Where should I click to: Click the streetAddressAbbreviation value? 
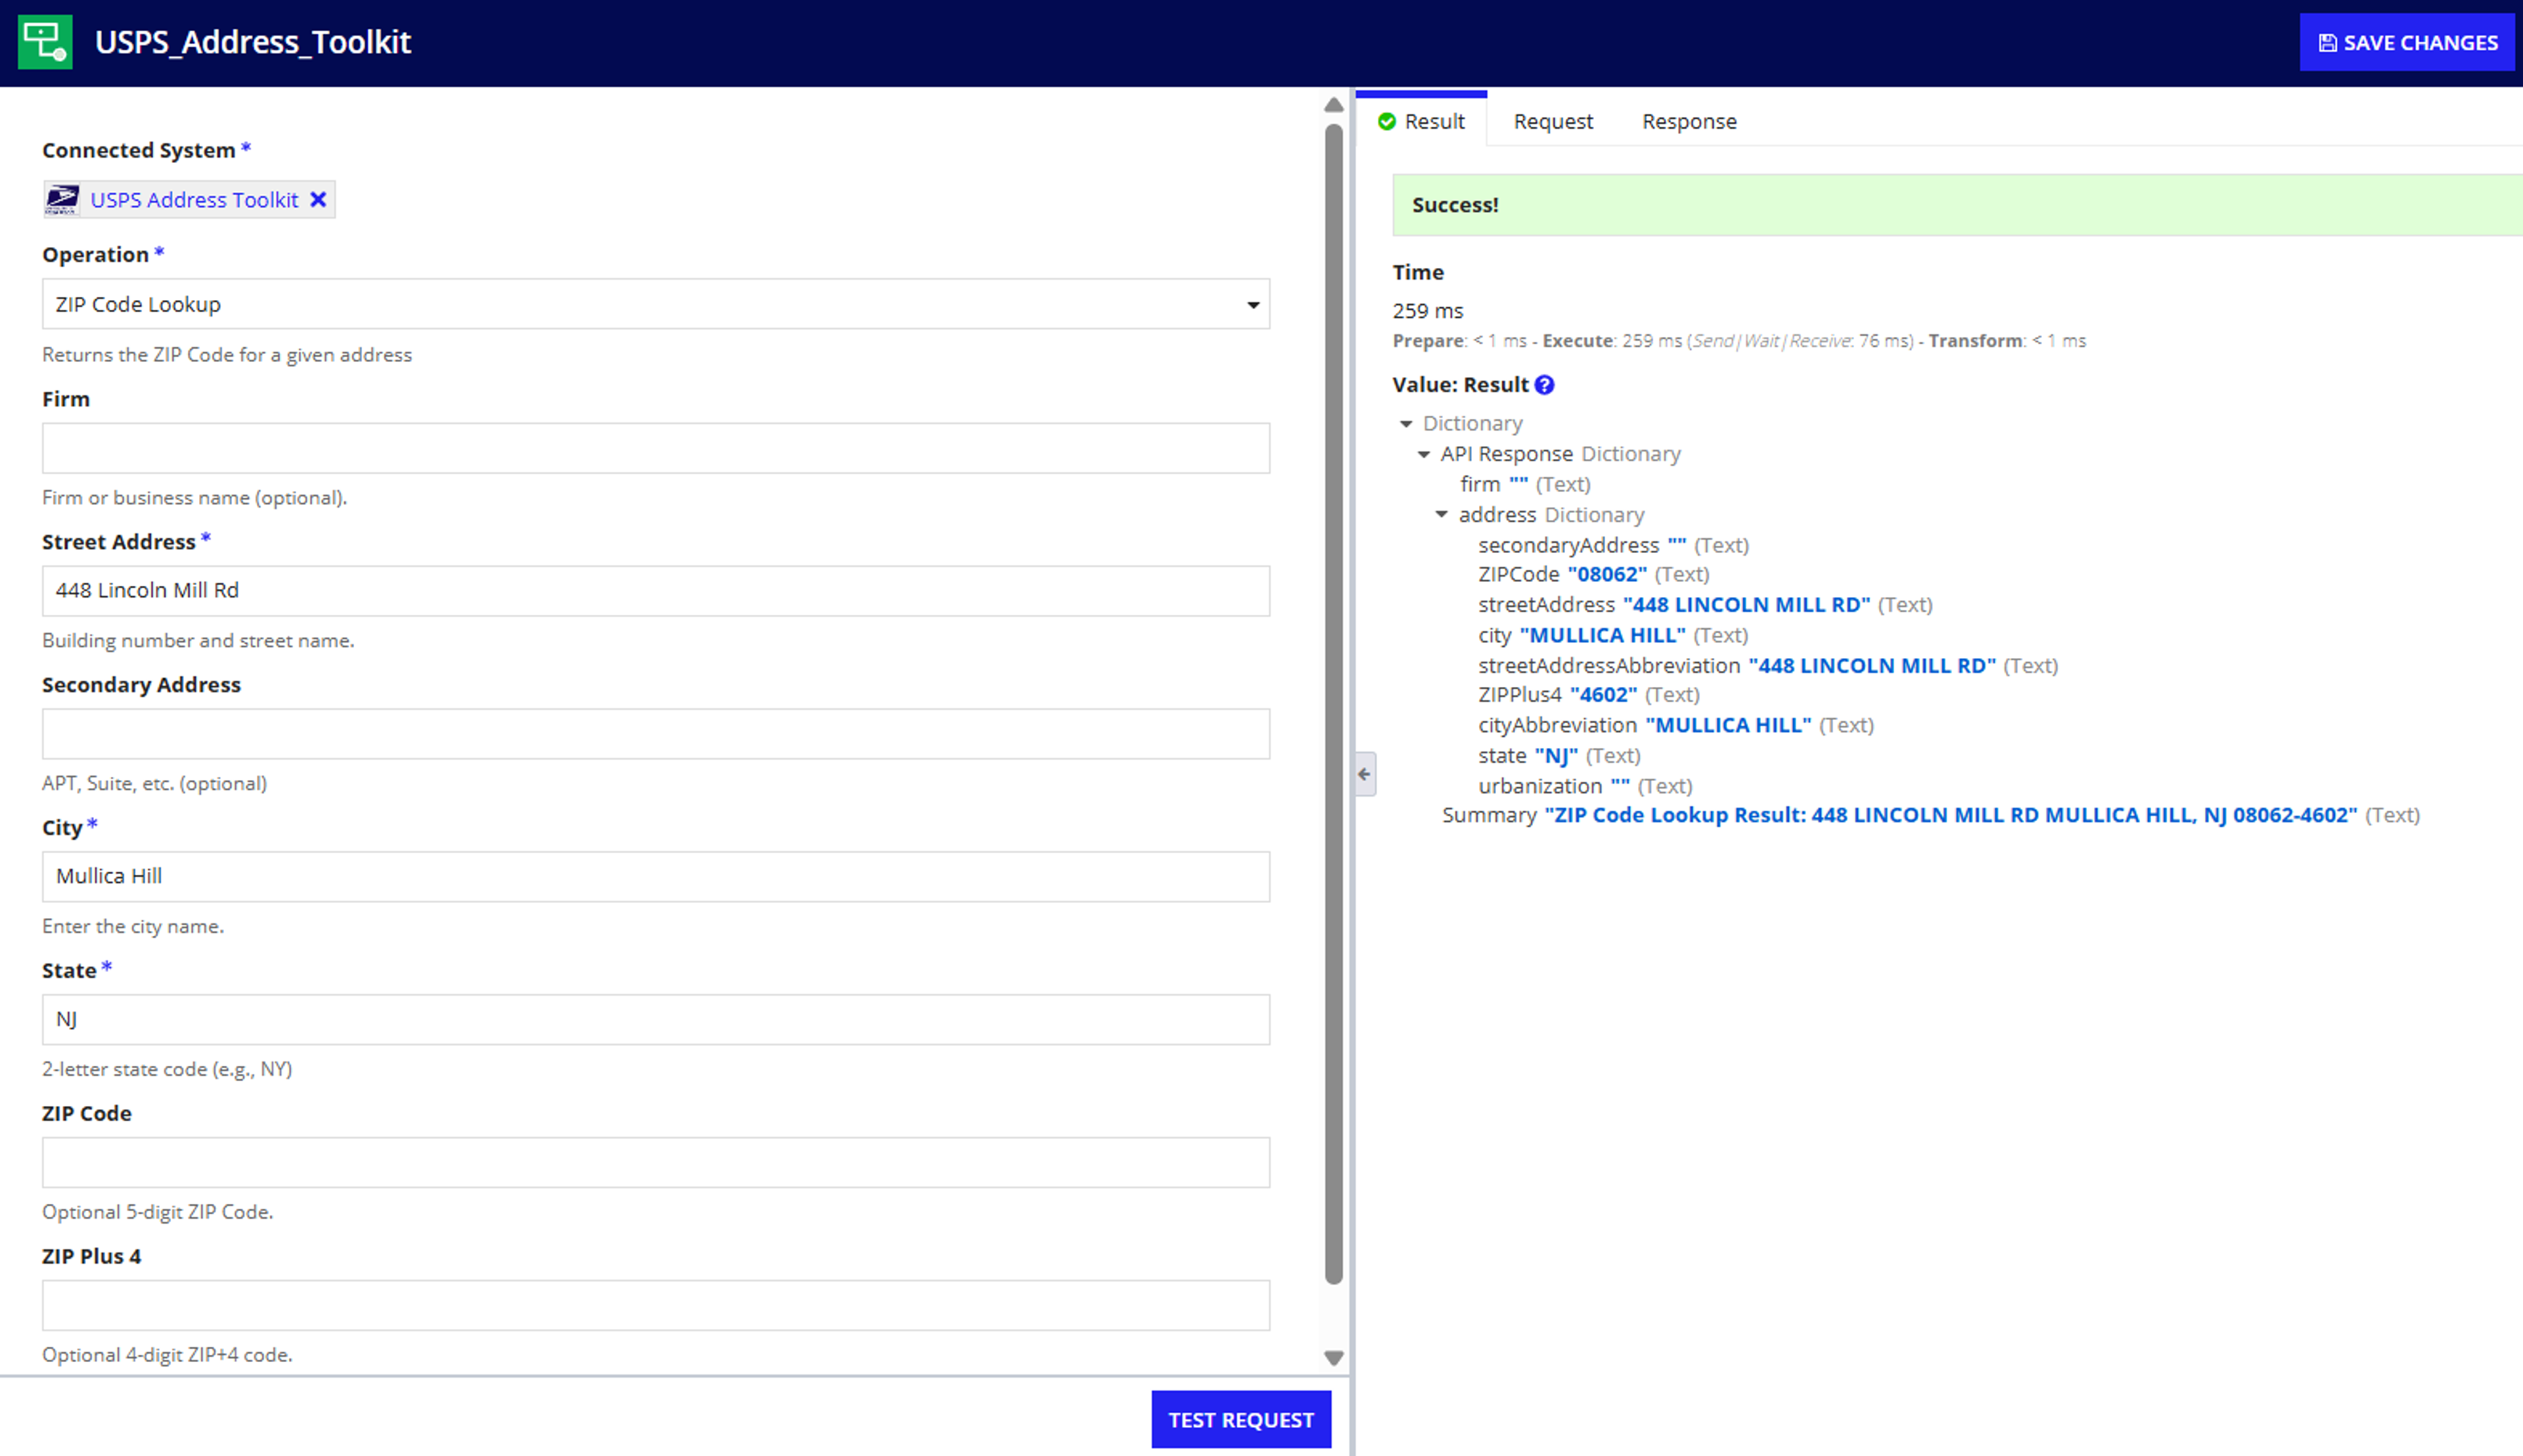1872,666
